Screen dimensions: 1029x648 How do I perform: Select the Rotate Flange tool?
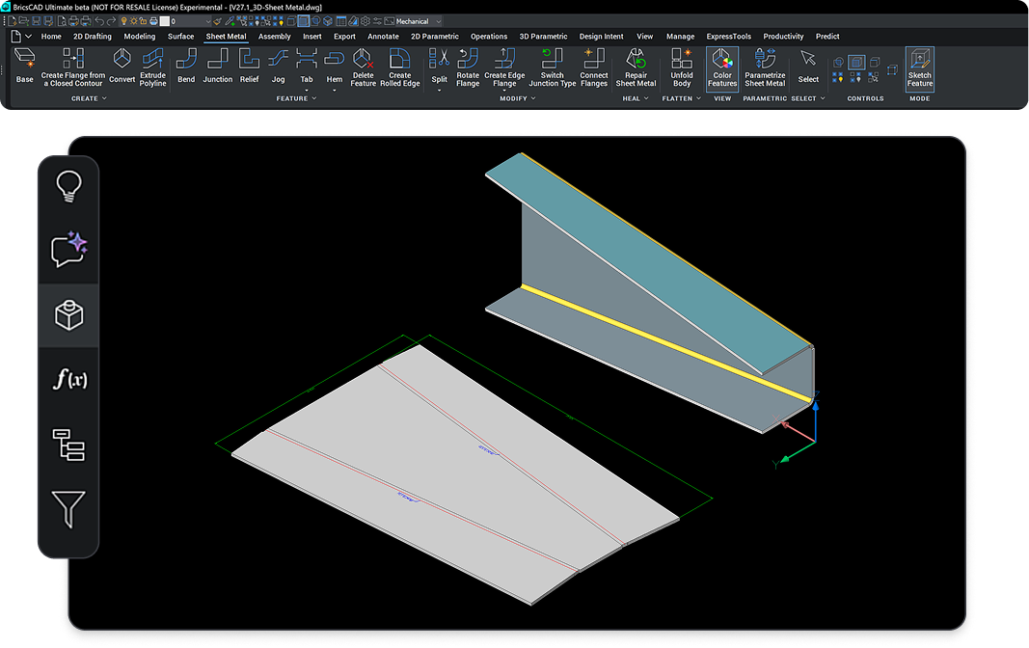click(x=468, y=67)
